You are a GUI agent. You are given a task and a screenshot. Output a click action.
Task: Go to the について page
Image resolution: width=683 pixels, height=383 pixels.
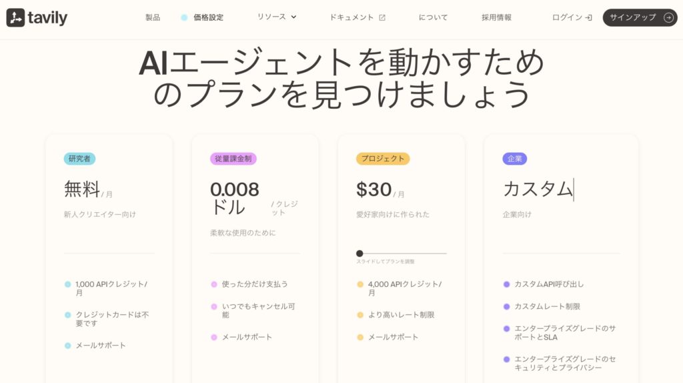(x=433, y=17)
